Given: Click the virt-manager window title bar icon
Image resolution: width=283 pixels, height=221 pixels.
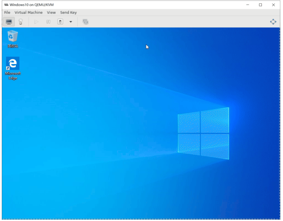Looking at the screenshot, I should pos(6,4).
